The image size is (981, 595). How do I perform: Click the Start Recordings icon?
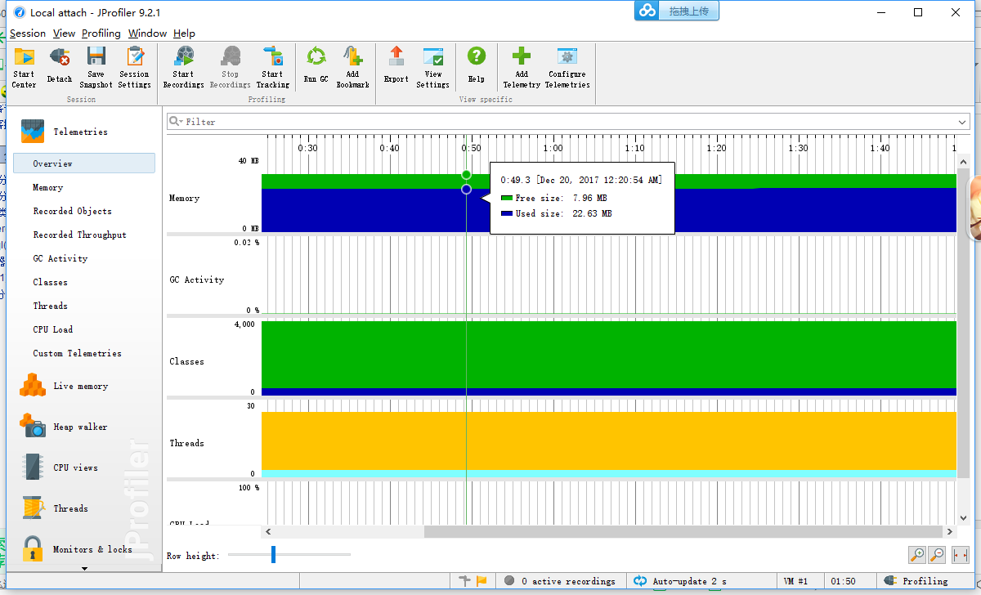pos(184,67)
